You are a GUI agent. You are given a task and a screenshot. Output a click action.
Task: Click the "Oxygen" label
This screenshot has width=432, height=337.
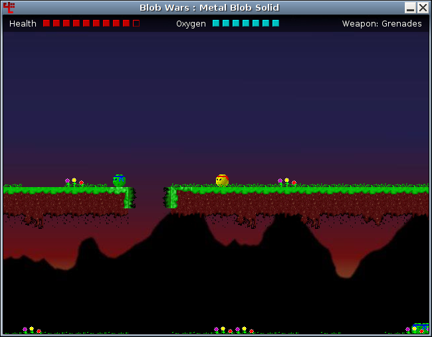tap(191, 24)
